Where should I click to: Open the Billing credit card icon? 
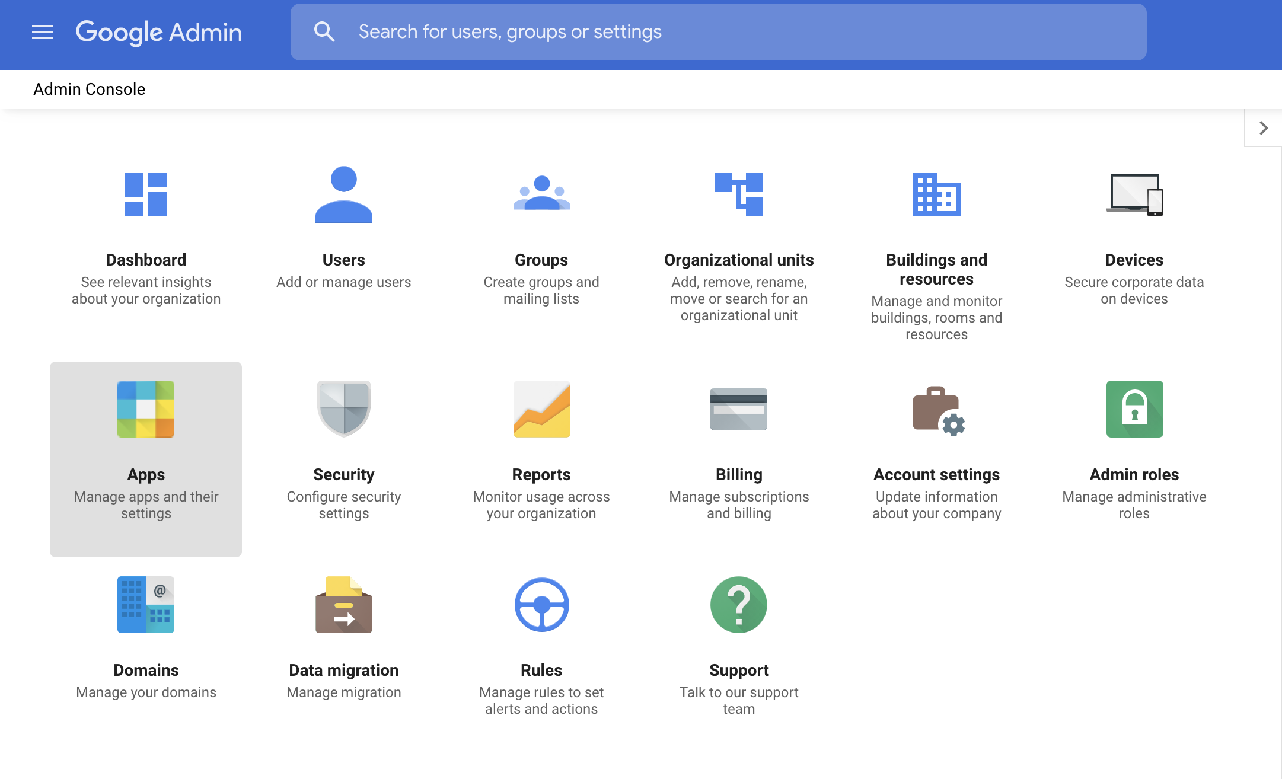[x=739, y=409]
